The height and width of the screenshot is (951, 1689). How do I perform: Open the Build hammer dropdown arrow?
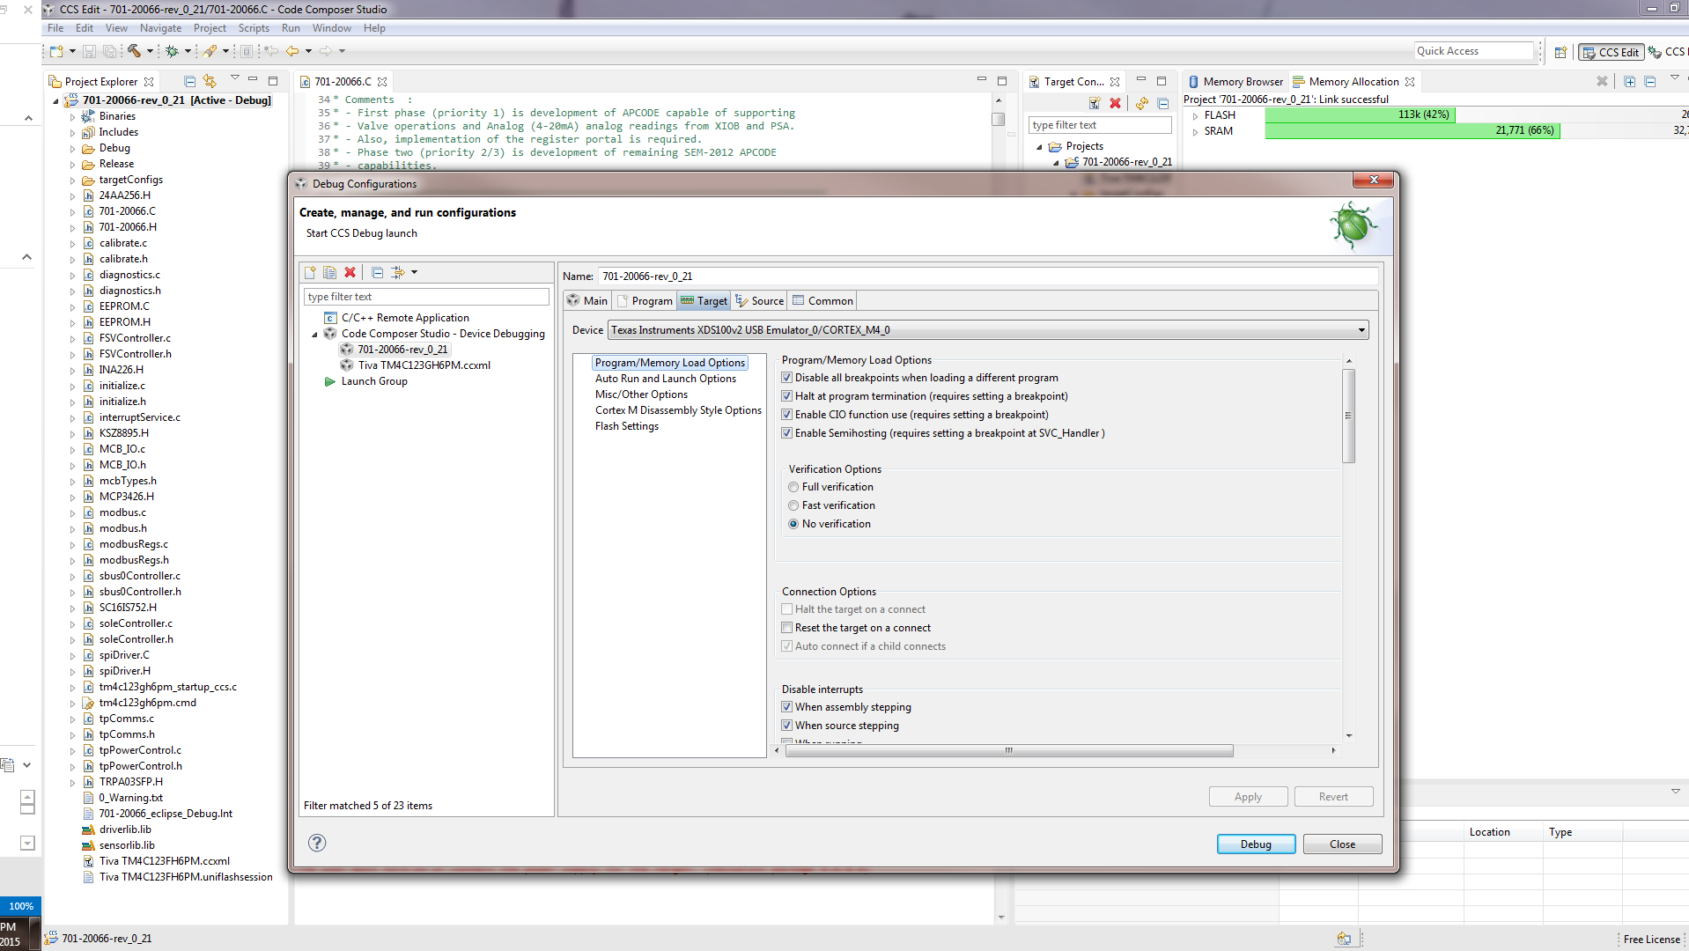(x=150, y=51)
